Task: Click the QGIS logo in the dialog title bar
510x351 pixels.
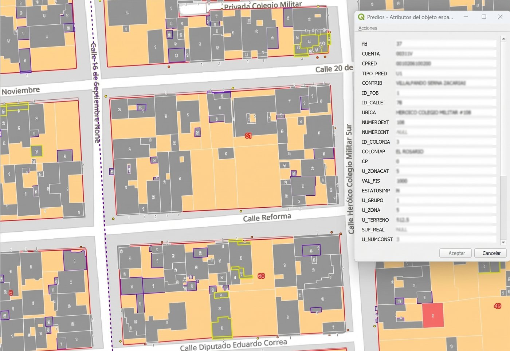Action: [361, 17]
